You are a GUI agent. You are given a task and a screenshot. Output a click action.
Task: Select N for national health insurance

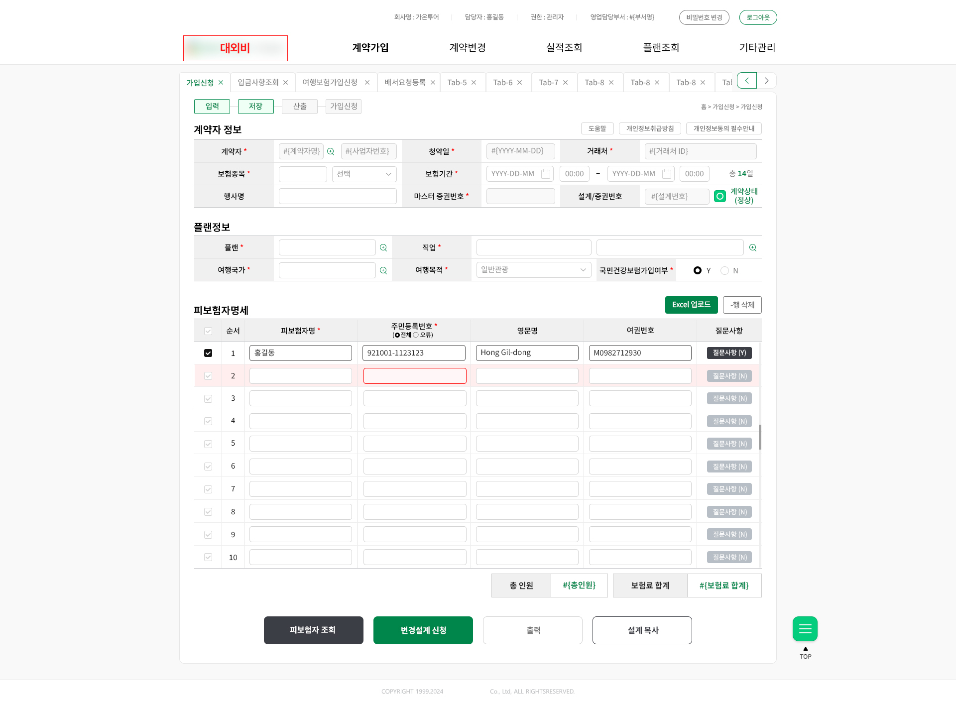coord(724,270)
